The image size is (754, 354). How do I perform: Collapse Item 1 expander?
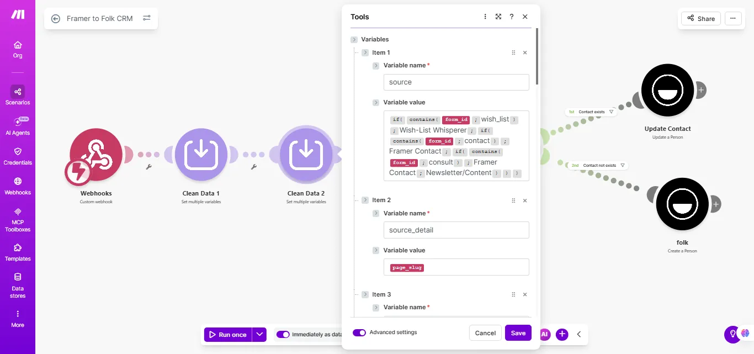365,52
